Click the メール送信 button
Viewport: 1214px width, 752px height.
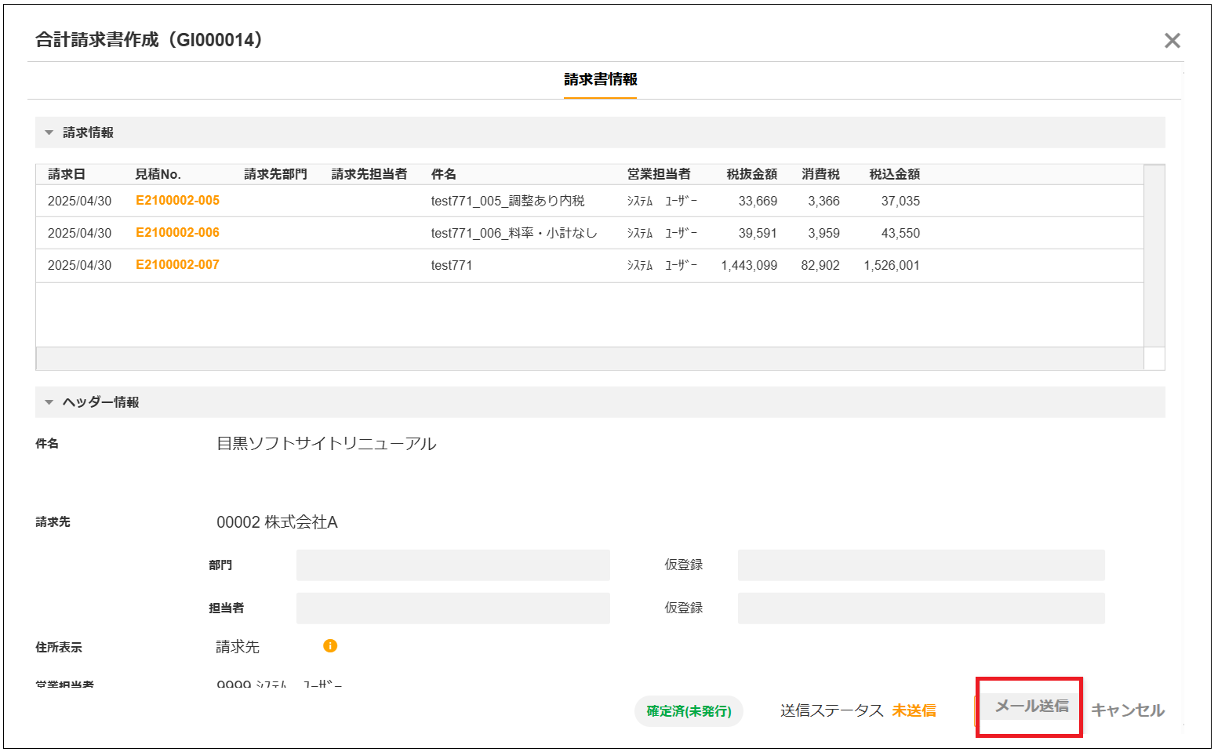tap(1031, 707)
